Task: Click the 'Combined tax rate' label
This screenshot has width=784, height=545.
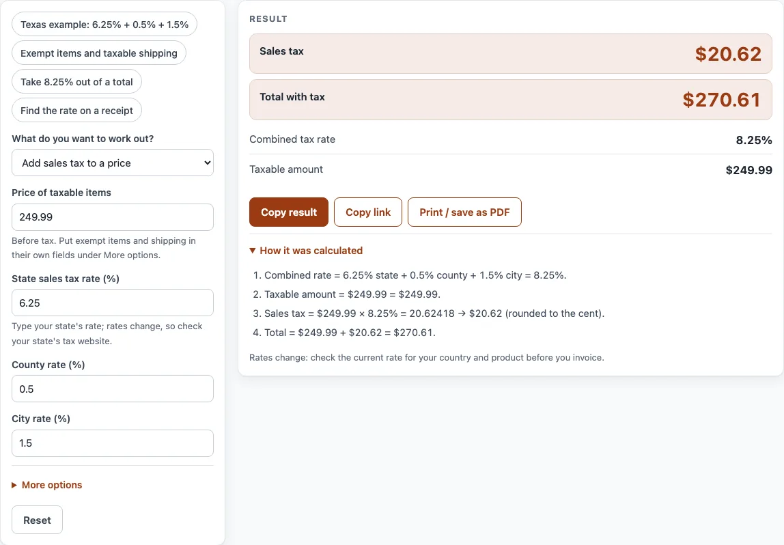Action: [x=292, y=139]
